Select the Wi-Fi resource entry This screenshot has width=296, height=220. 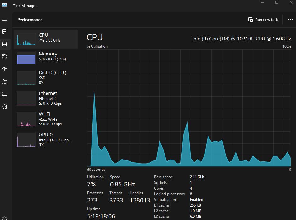tap(46, 119)
